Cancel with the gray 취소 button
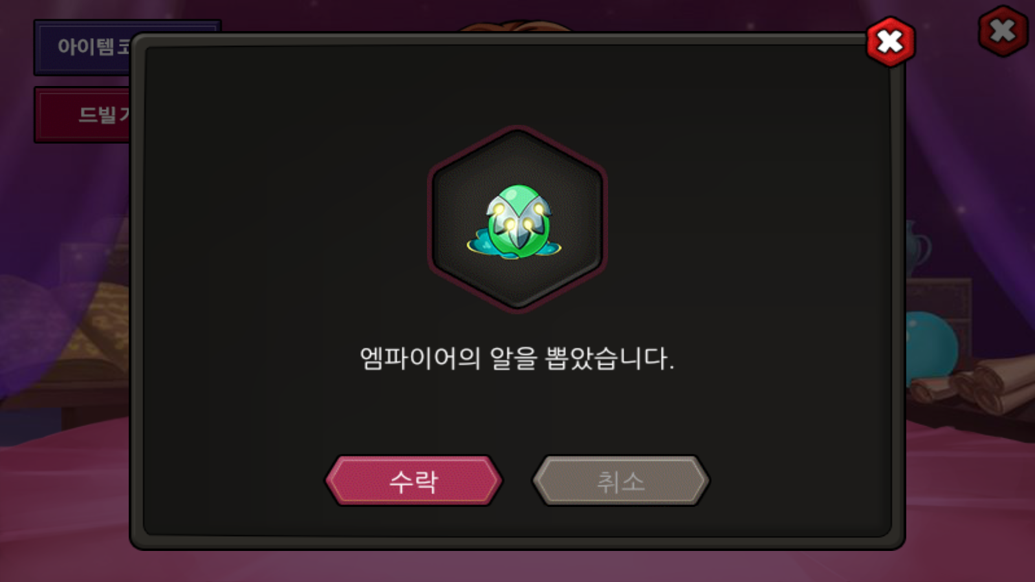The height and width of the screenshot is (582, 1035). [621, 480]
